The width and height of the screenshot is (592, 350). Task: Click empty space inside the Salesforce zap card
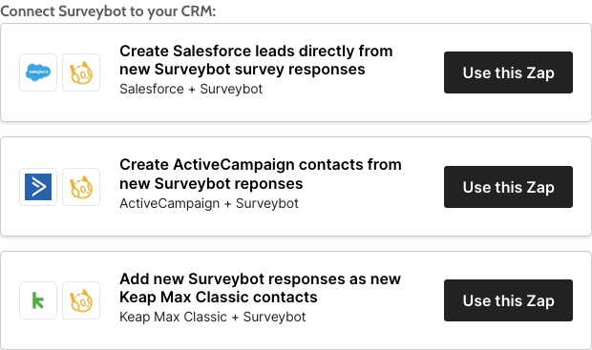419,106
